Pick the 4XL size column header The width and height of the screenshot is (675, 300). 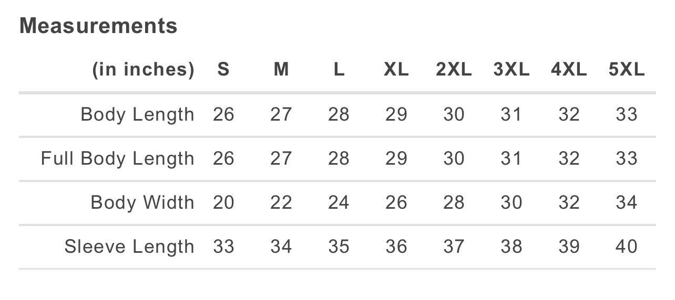pyautogui.click(x=569, y=70)
